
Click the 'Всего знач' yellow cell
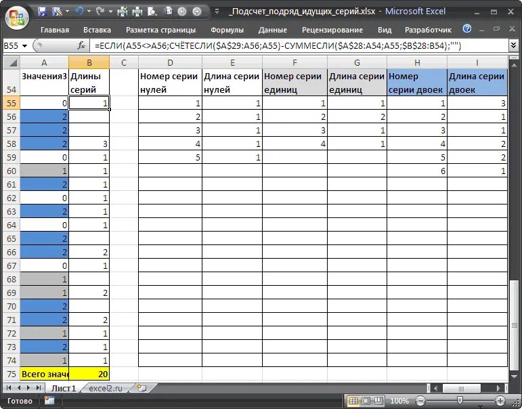pyautogui.click(x=44, y=374)
